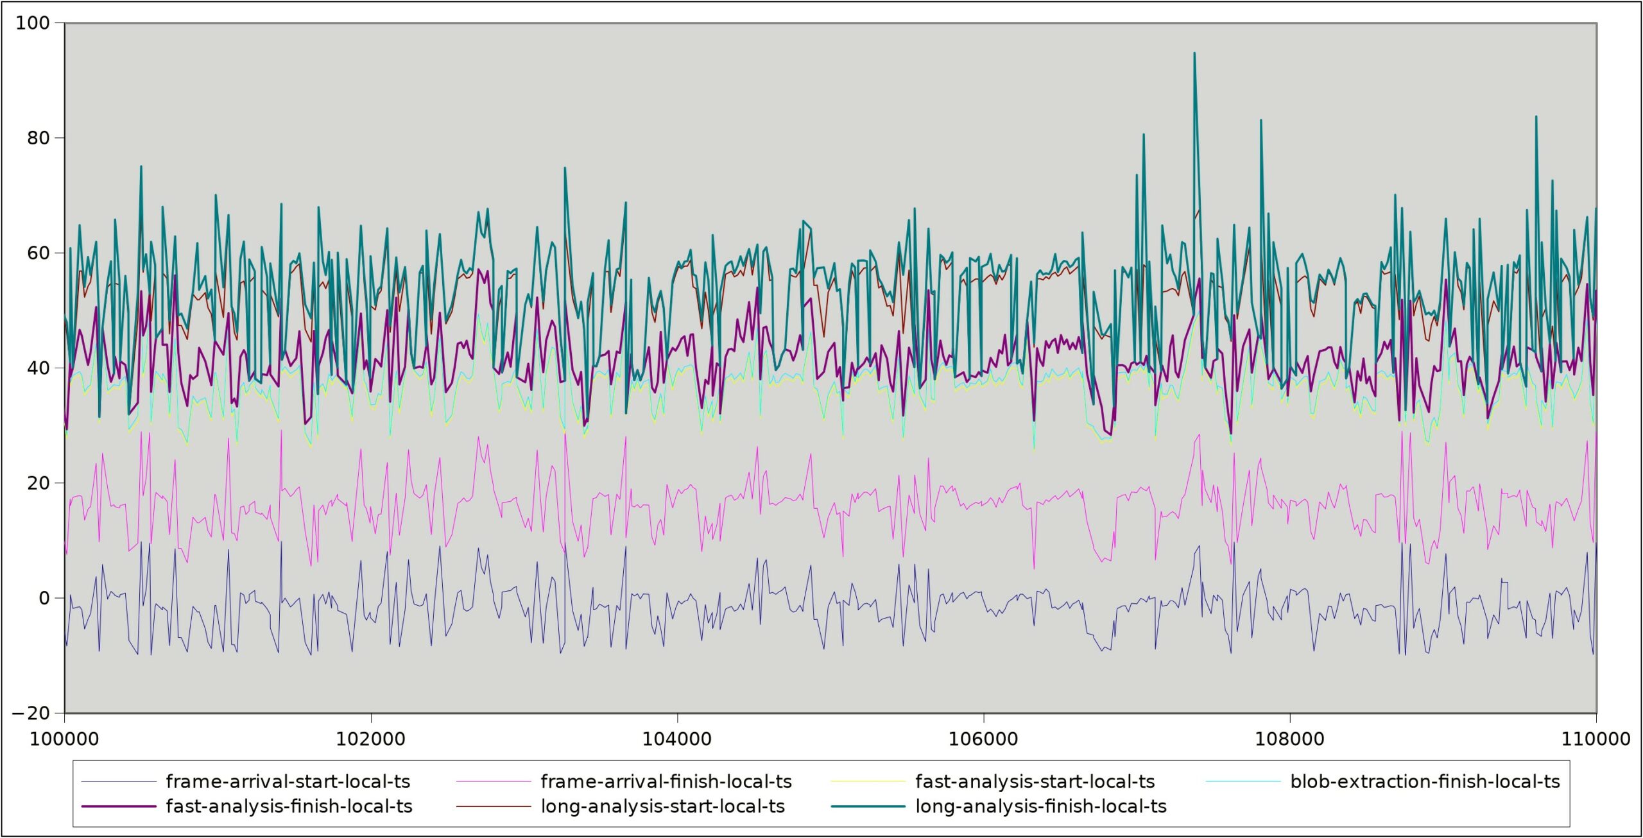This screenshot has width=1643, height=838.
Task: Click the magenta frame-arrival-finish legend line
Action: click(x=494, y=782)
